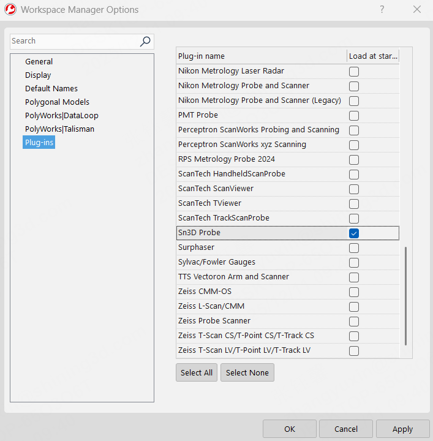Click the PMT Probe row name
The height and width of the screenshot is (441, 433).
pyautogui.click(x=198, y=115)
